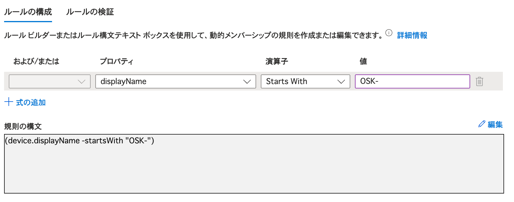Click the 値 column header
Viewport: 514px width, 202px height.
[x=363, y=61]
